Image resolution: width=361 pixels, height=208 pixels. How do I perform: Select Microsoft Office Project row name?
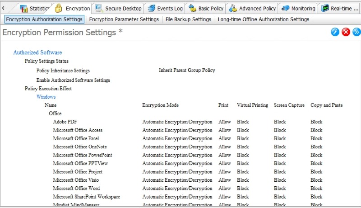(78, 171)
